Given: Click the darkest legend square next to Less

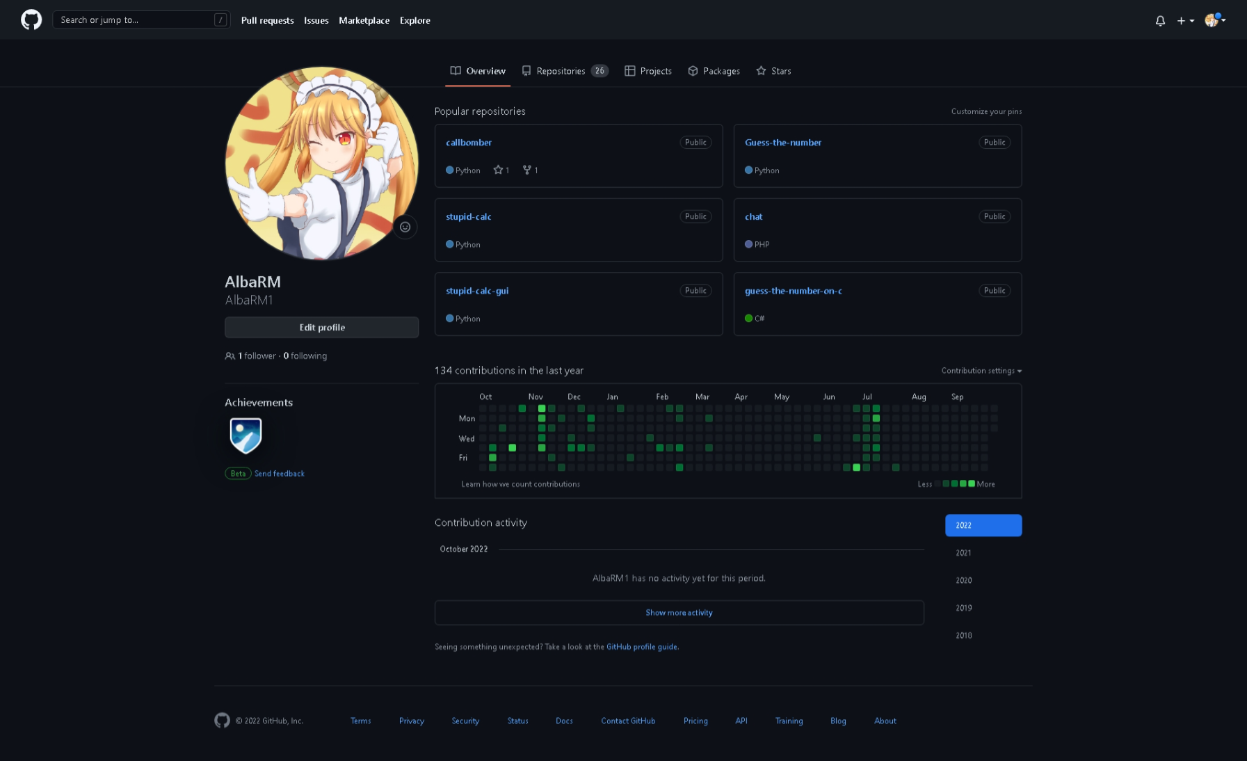Looking at the screenshot, I should click(937, 483).
